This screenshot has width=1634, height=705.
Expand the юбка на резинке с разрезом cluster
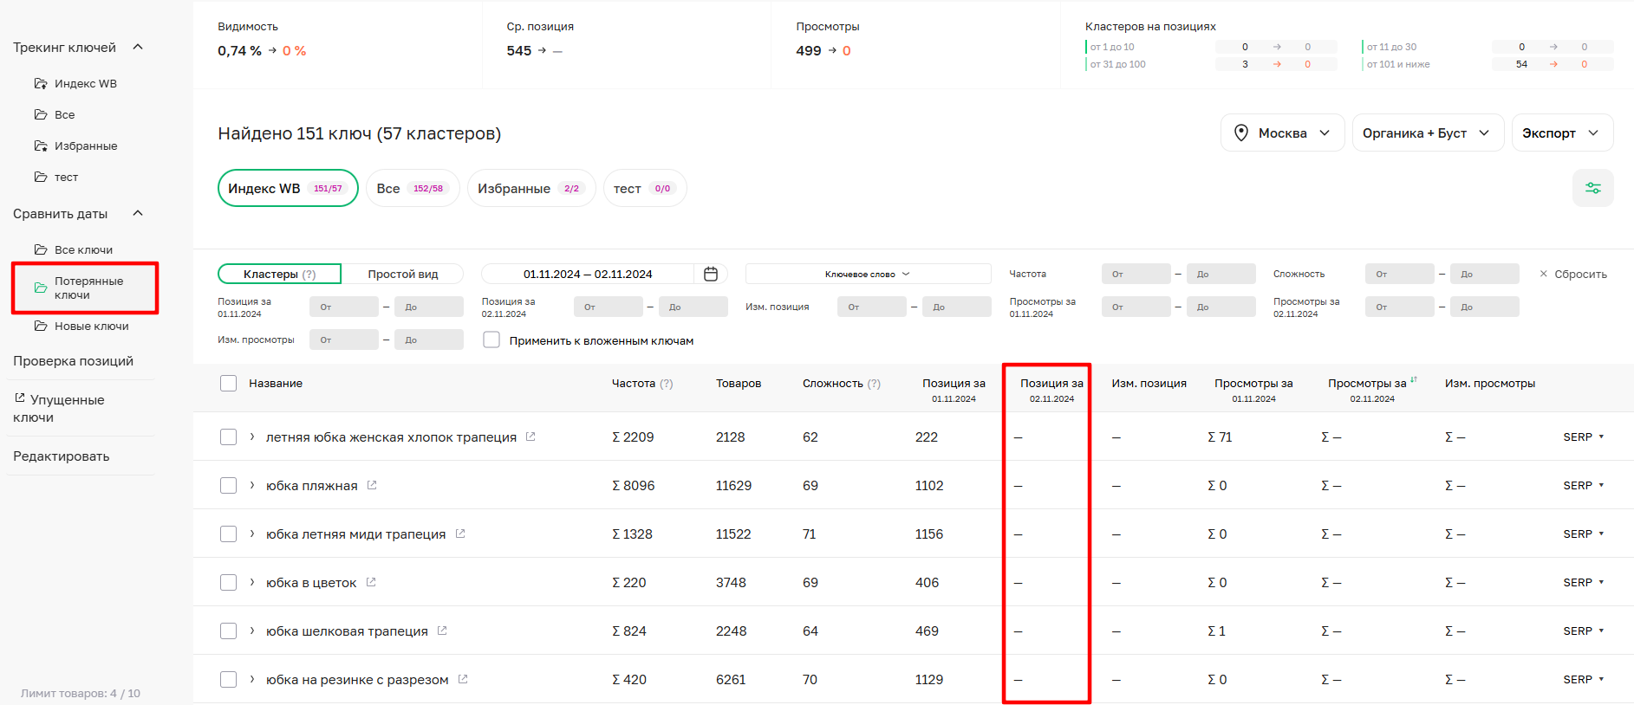coord(252,679)
